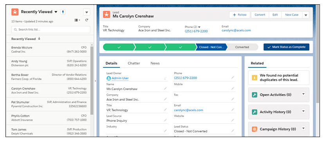
Task: Expand more actions arrow next to New Case
Action: pos(306,15)
